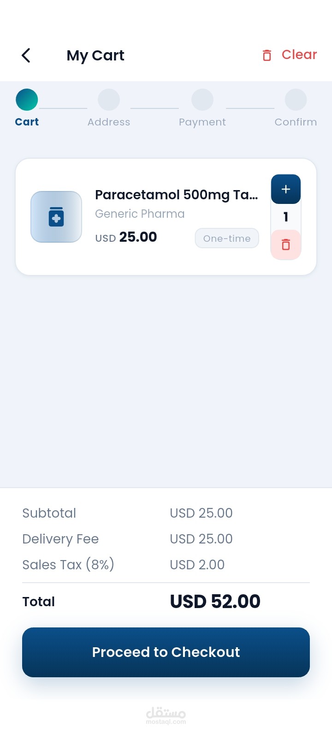Tap the Clear cart text
The height and width of the screenshot is (740, 332).
click(x=299, y=54)
